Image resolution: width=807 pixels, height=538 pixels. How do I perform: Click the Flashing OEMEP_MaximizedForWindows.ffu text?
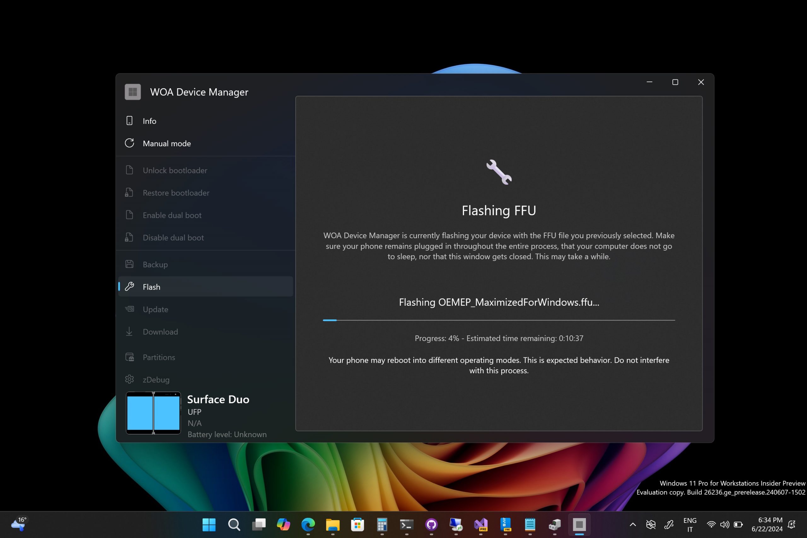pyautogui.click(x=499, y=302)
